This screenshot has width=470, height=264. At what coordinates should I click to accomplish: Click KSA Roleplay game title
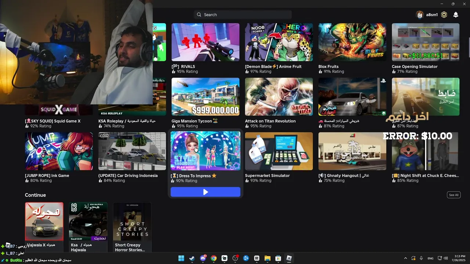click(127, 121)
